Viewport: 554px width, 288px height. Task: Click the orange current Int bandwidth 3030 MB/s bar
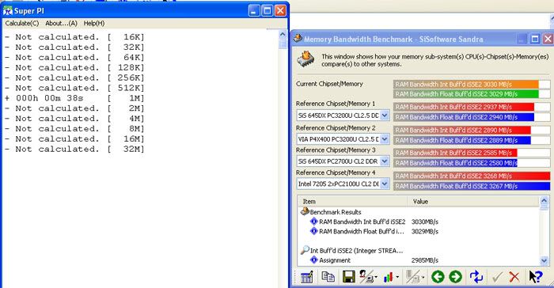pyautogui.click(x=466, y=84)
